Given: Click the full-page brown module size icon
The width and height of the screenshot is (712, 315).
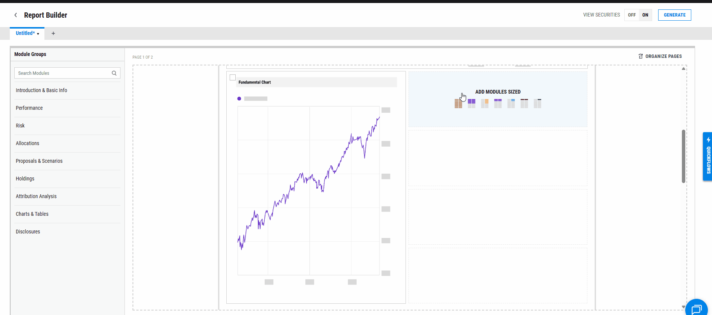Looking at the screenshot, I should pyautogui.click(x=458, y=103).
